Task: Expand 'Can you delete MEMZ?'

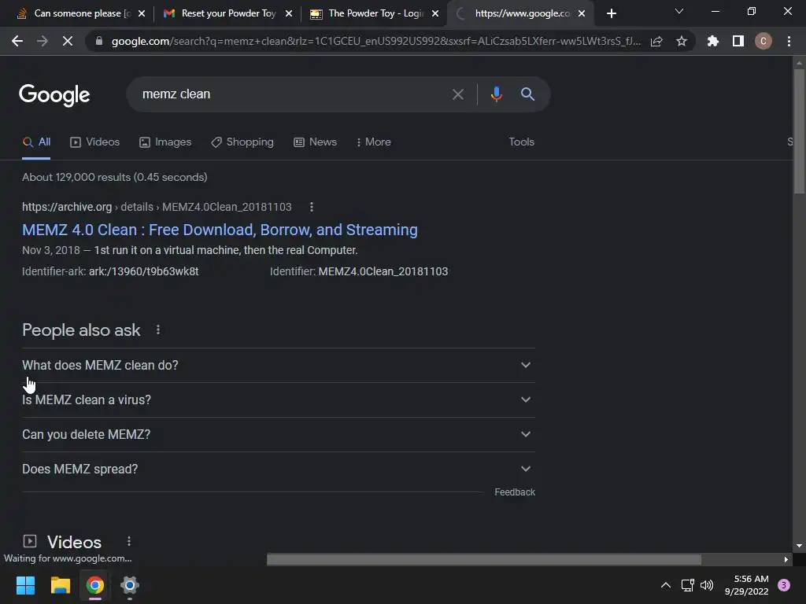Action: (x=278, y=434)
